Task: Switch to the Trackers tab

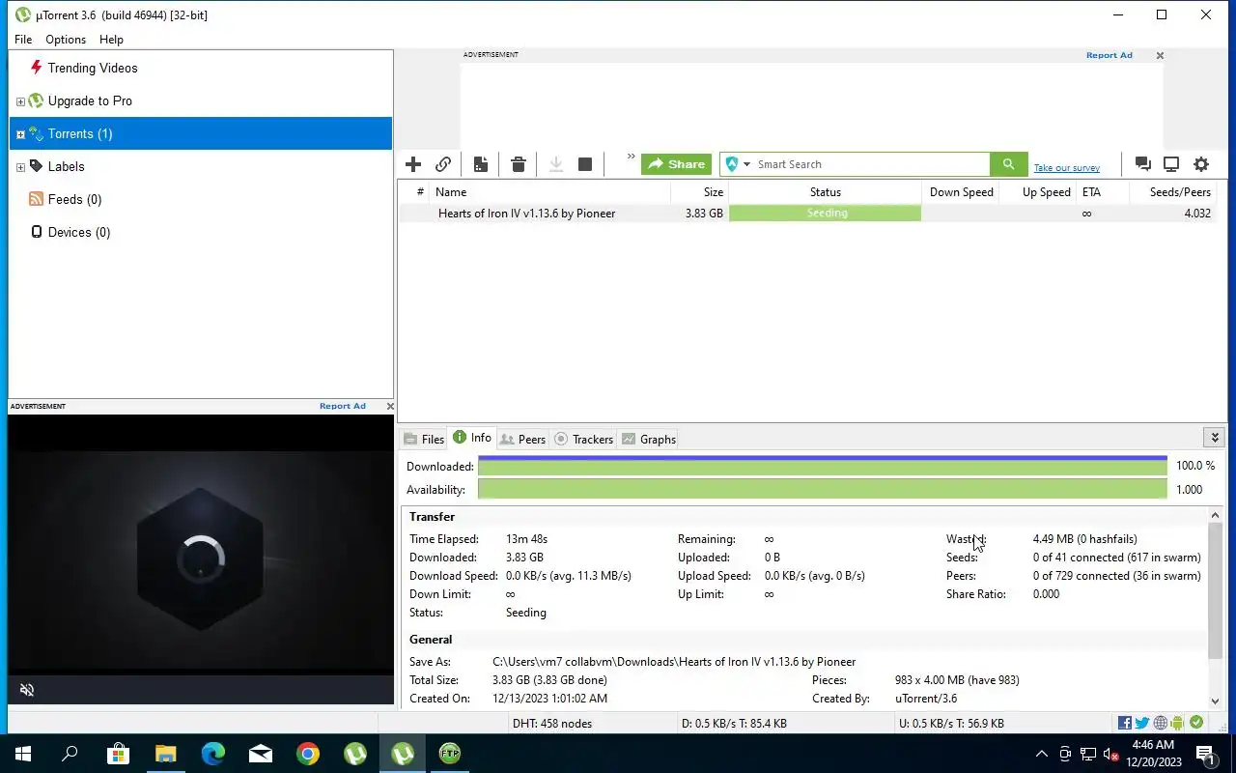Action: pos(584,439)
